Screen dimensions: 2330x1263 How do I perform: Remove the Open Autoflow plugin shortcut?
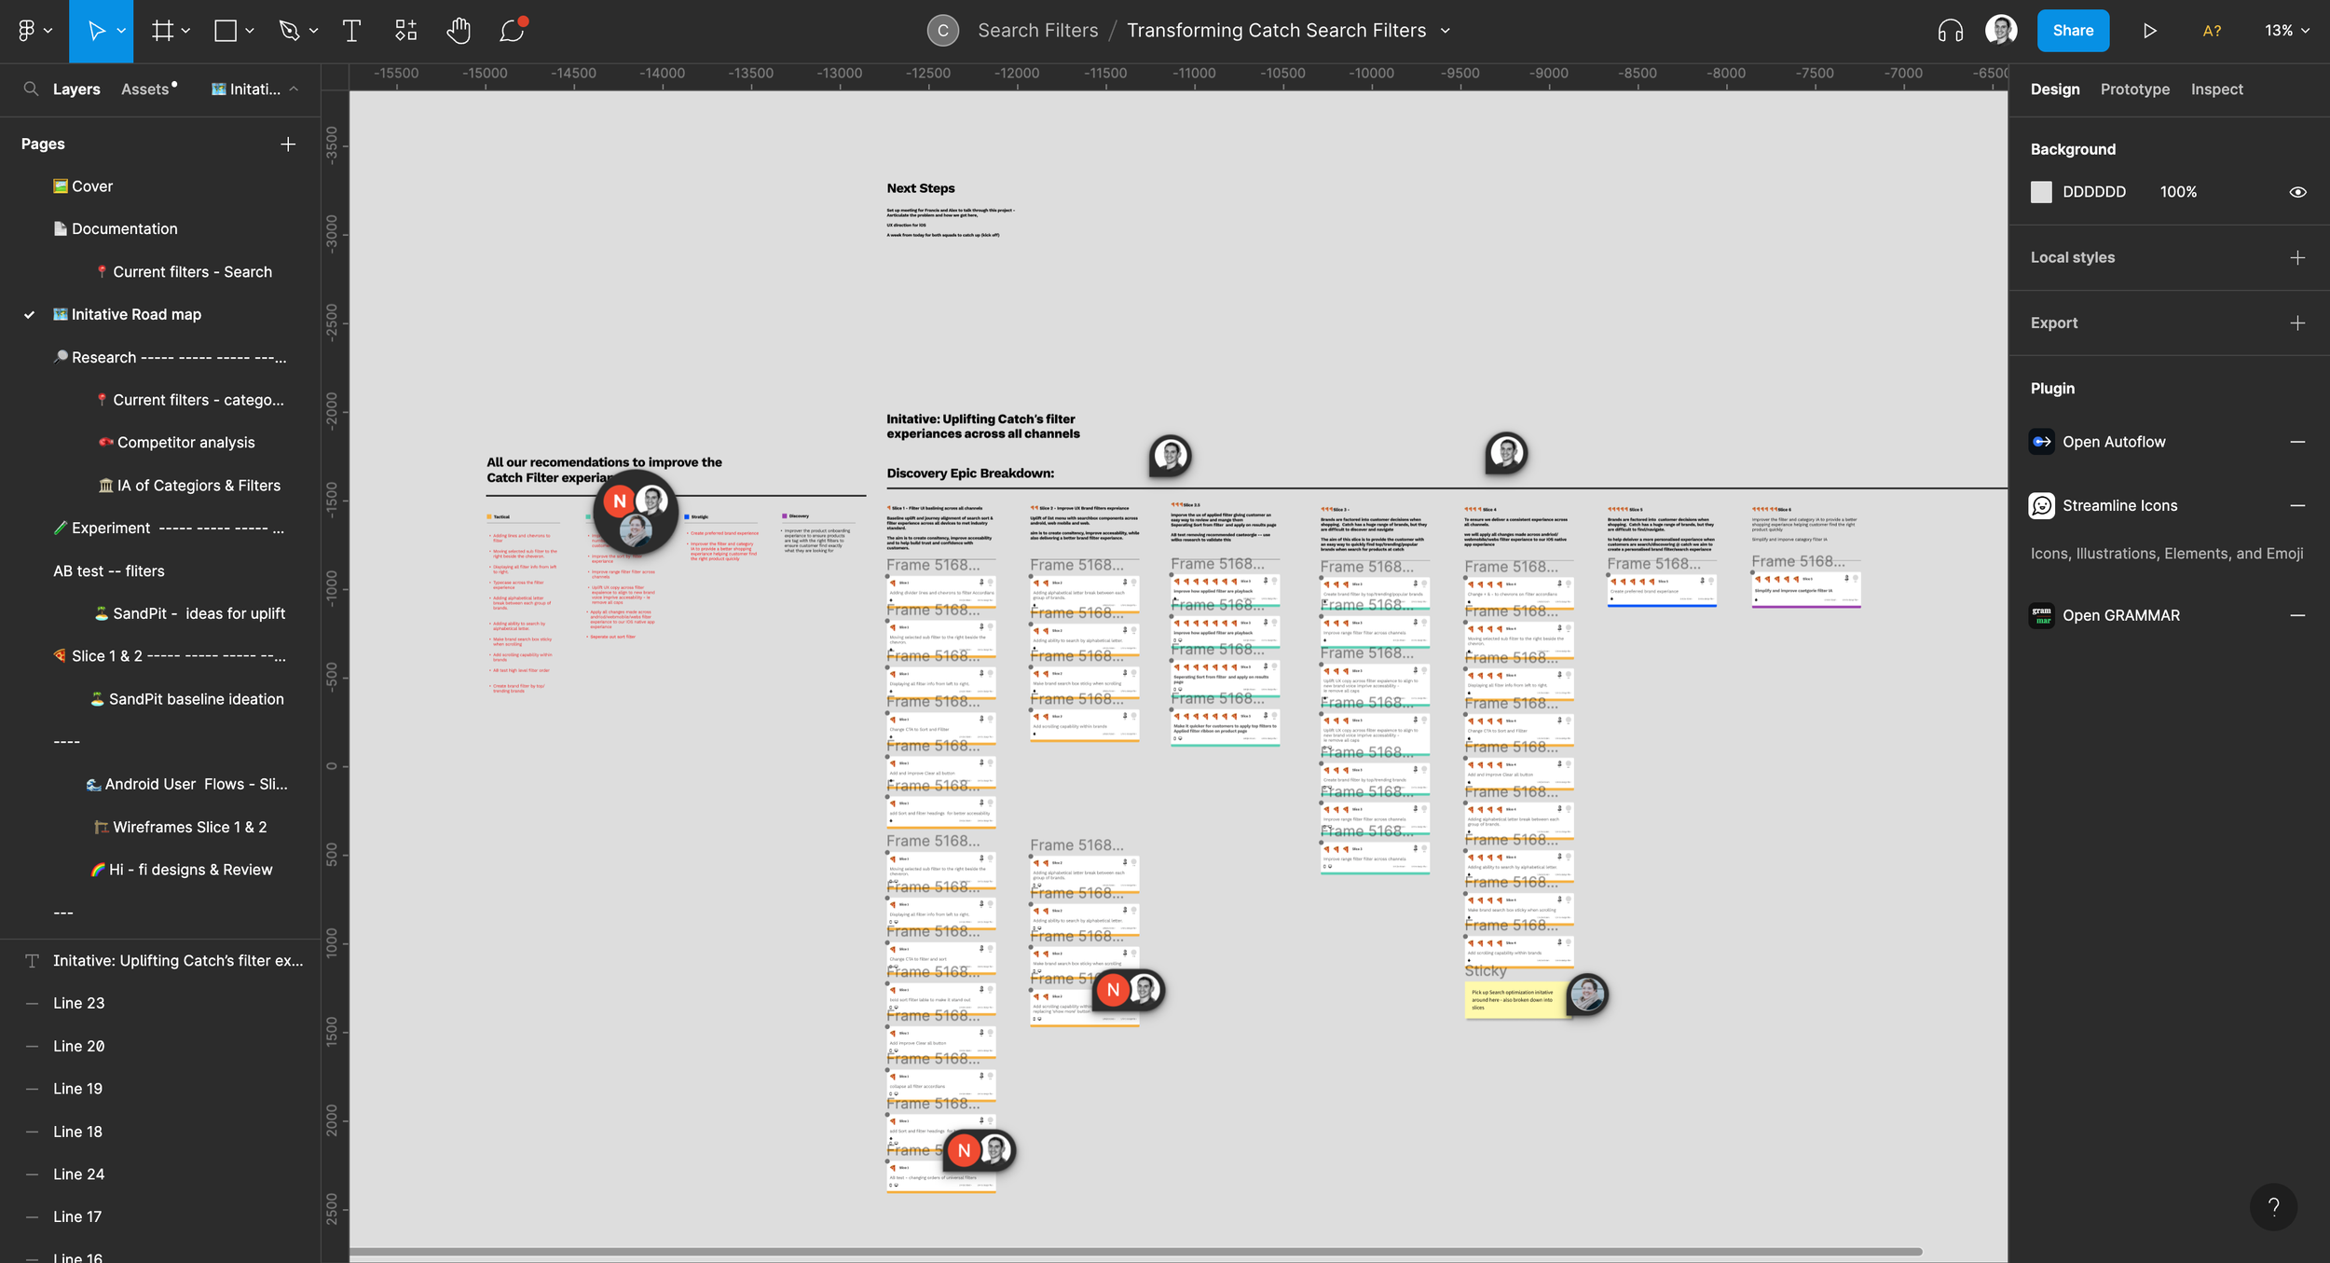pyautogui.click(x=2297, y=442)
